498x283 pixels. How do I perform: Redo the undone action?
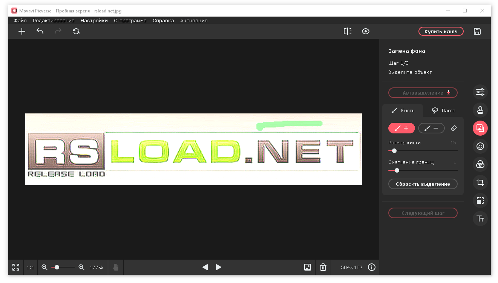(x=58, y=32)
